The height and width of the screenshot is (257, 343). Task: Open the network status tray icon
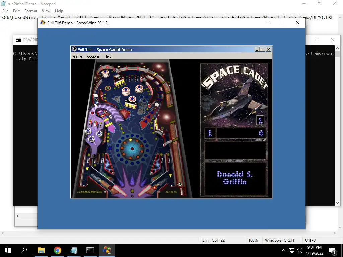pyautogui.click(x=292, y=250)
